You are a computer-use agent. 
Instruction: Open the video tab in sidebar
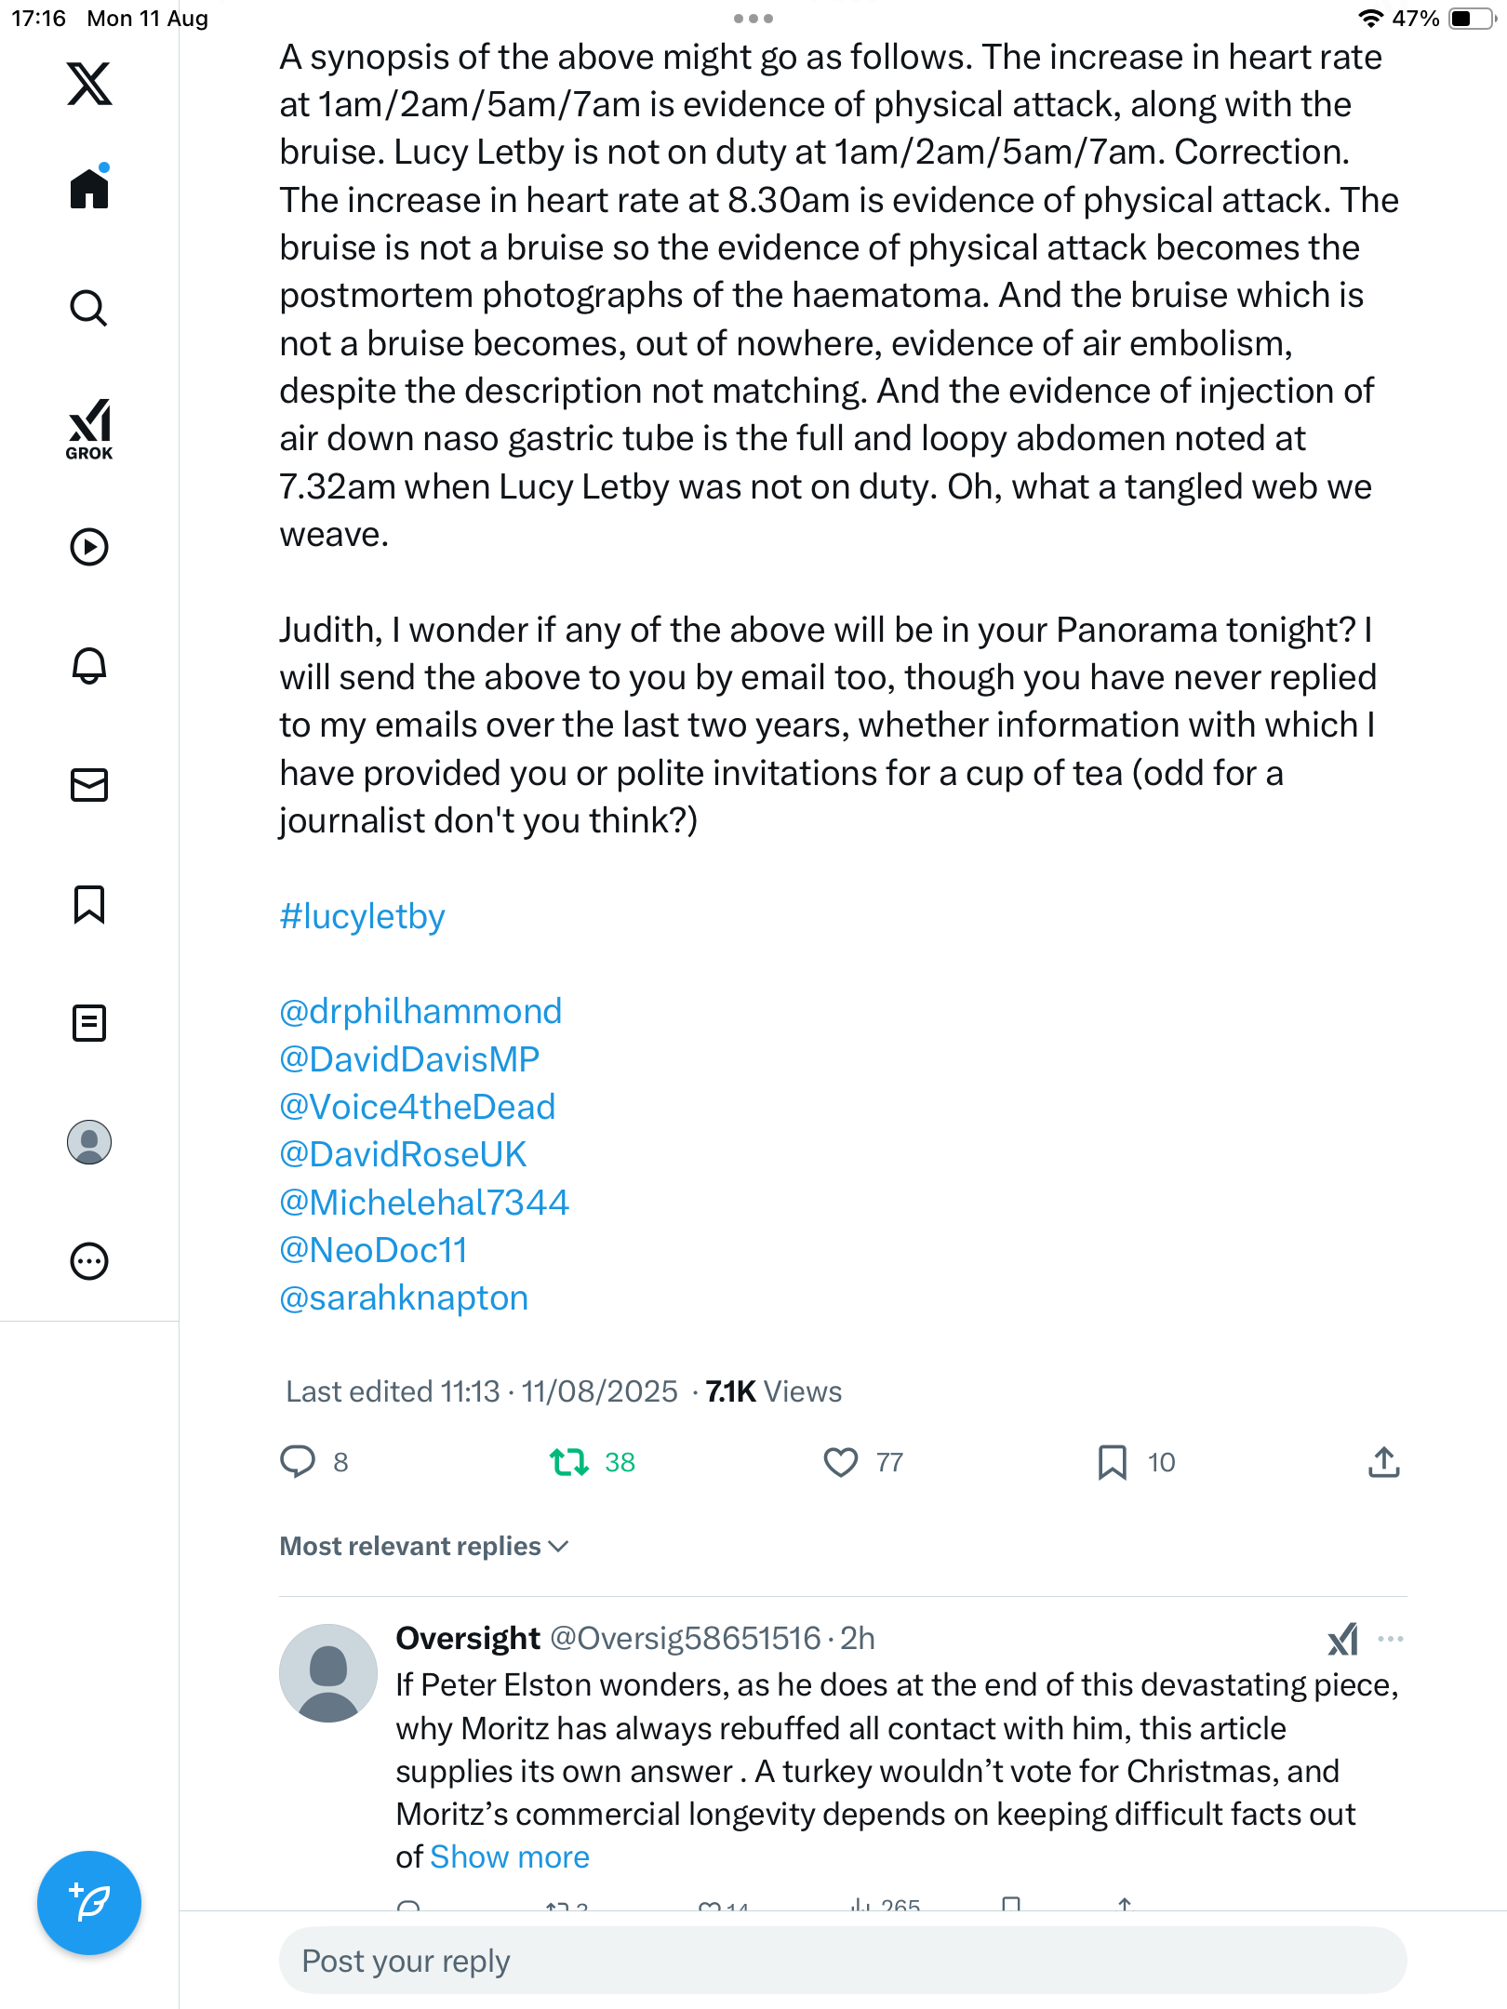(89, 547)
